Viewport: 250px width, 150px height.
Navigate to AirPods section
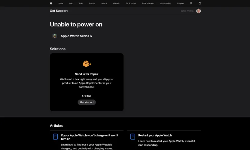coord(116,3)
